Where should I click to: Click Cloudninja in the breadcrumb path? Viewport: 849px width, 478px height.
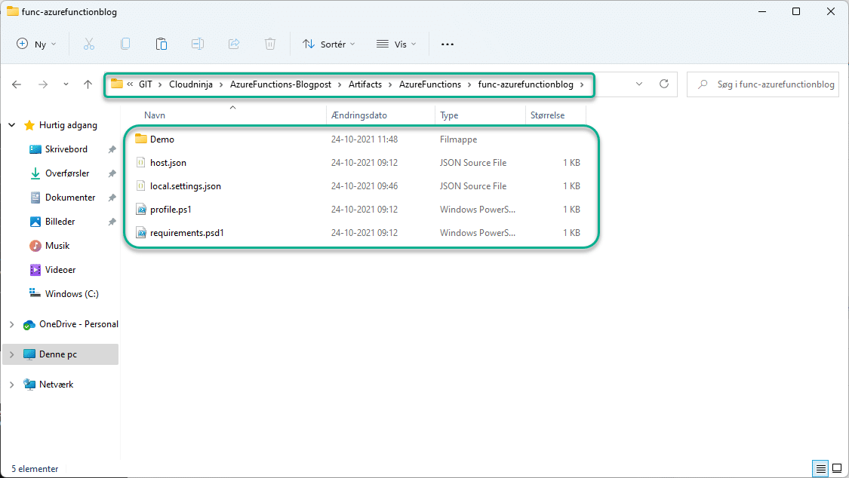coord(191,84)
